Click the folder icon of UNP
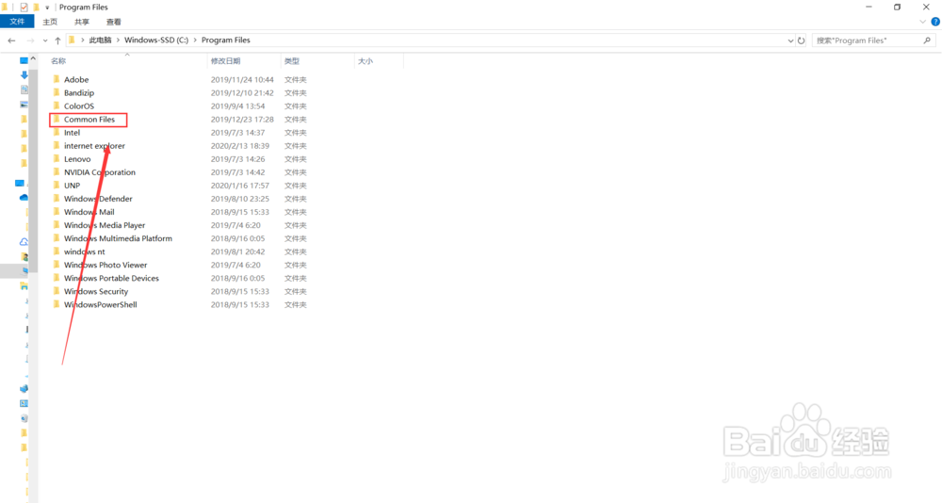942x503 pixels. pos(56,185)
